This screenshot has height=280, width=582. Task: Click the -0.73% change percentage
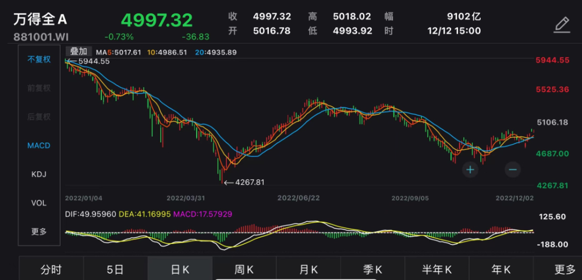(x=119, y=37)
